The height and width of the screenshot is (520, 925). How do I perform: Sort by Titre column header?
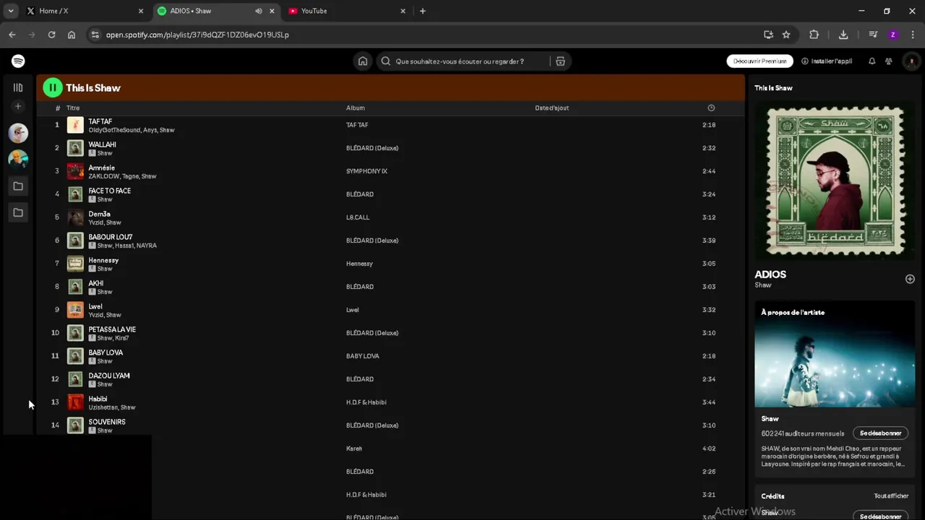[73, 108]
